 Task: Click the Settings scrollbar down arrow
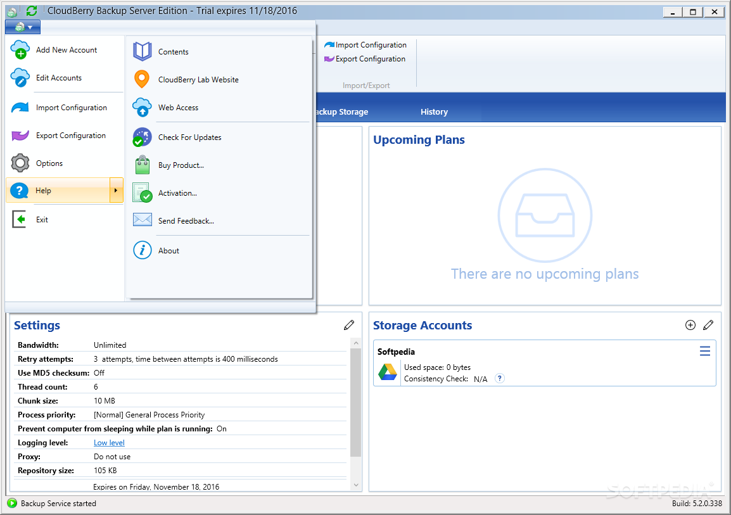point(356,485)
